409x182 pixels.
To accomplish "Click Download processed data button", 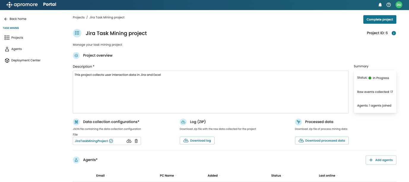I will [x=322, y=140].
